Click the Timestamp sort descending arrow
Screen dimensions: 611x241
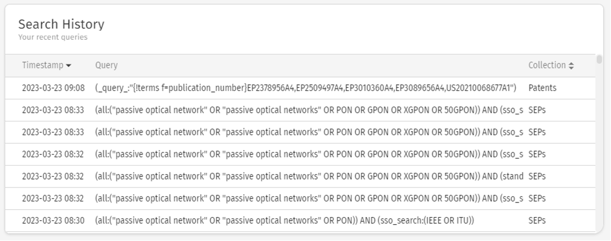coord(69,66)
